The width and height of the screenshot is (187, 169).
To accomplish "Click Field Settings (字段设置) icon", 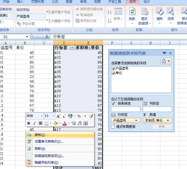I will coord(19,23).
